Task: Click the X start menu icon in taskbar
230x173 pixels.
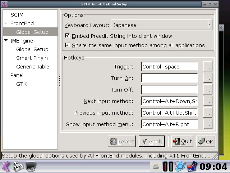Action: [6, 167]
